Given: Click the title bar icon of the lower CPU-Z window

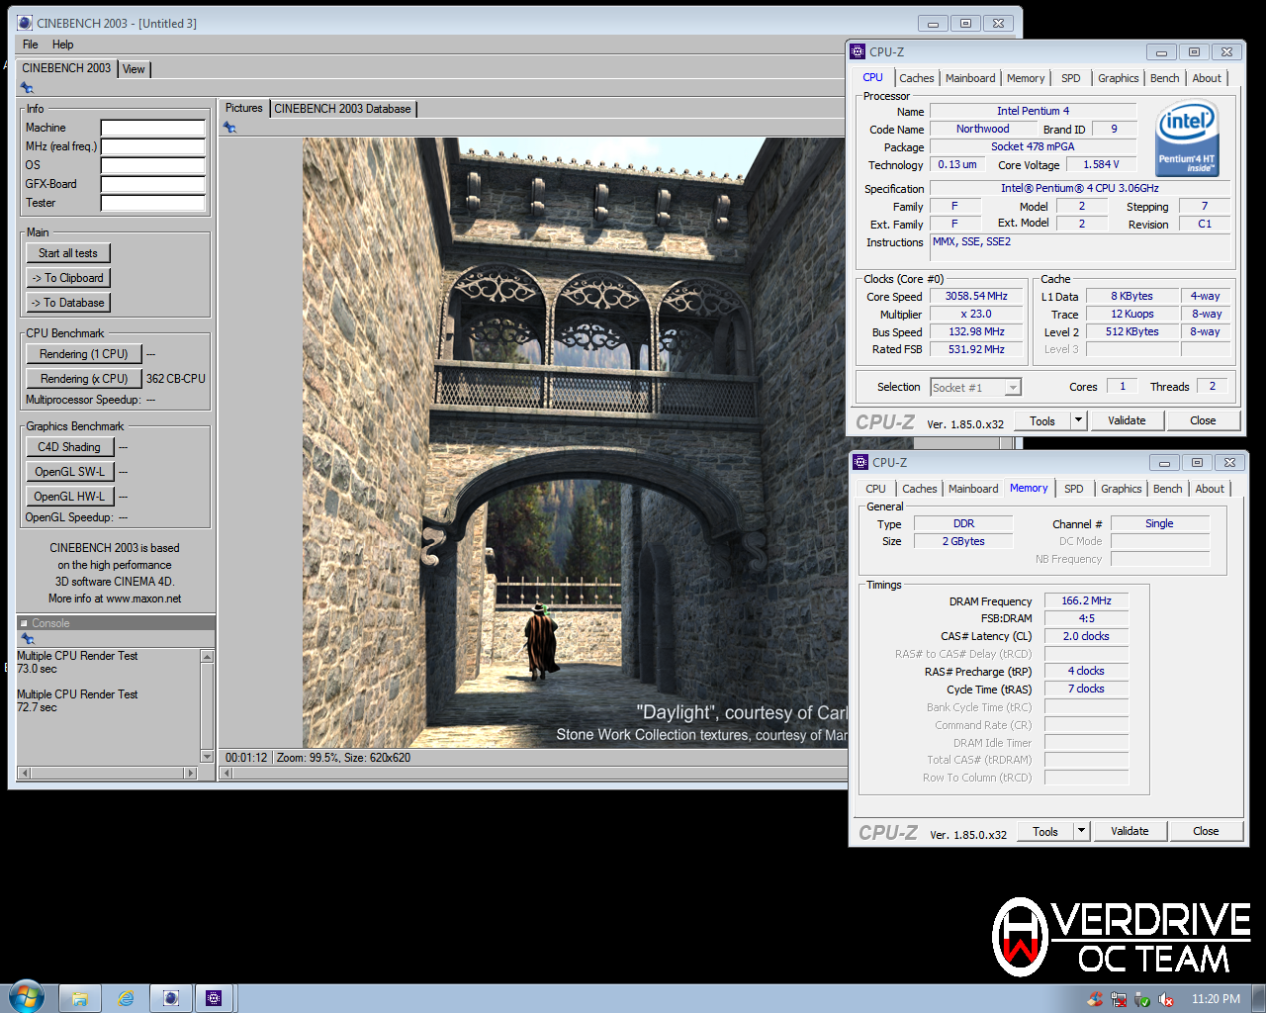Looking at the screenshot, I should [860, 462].
